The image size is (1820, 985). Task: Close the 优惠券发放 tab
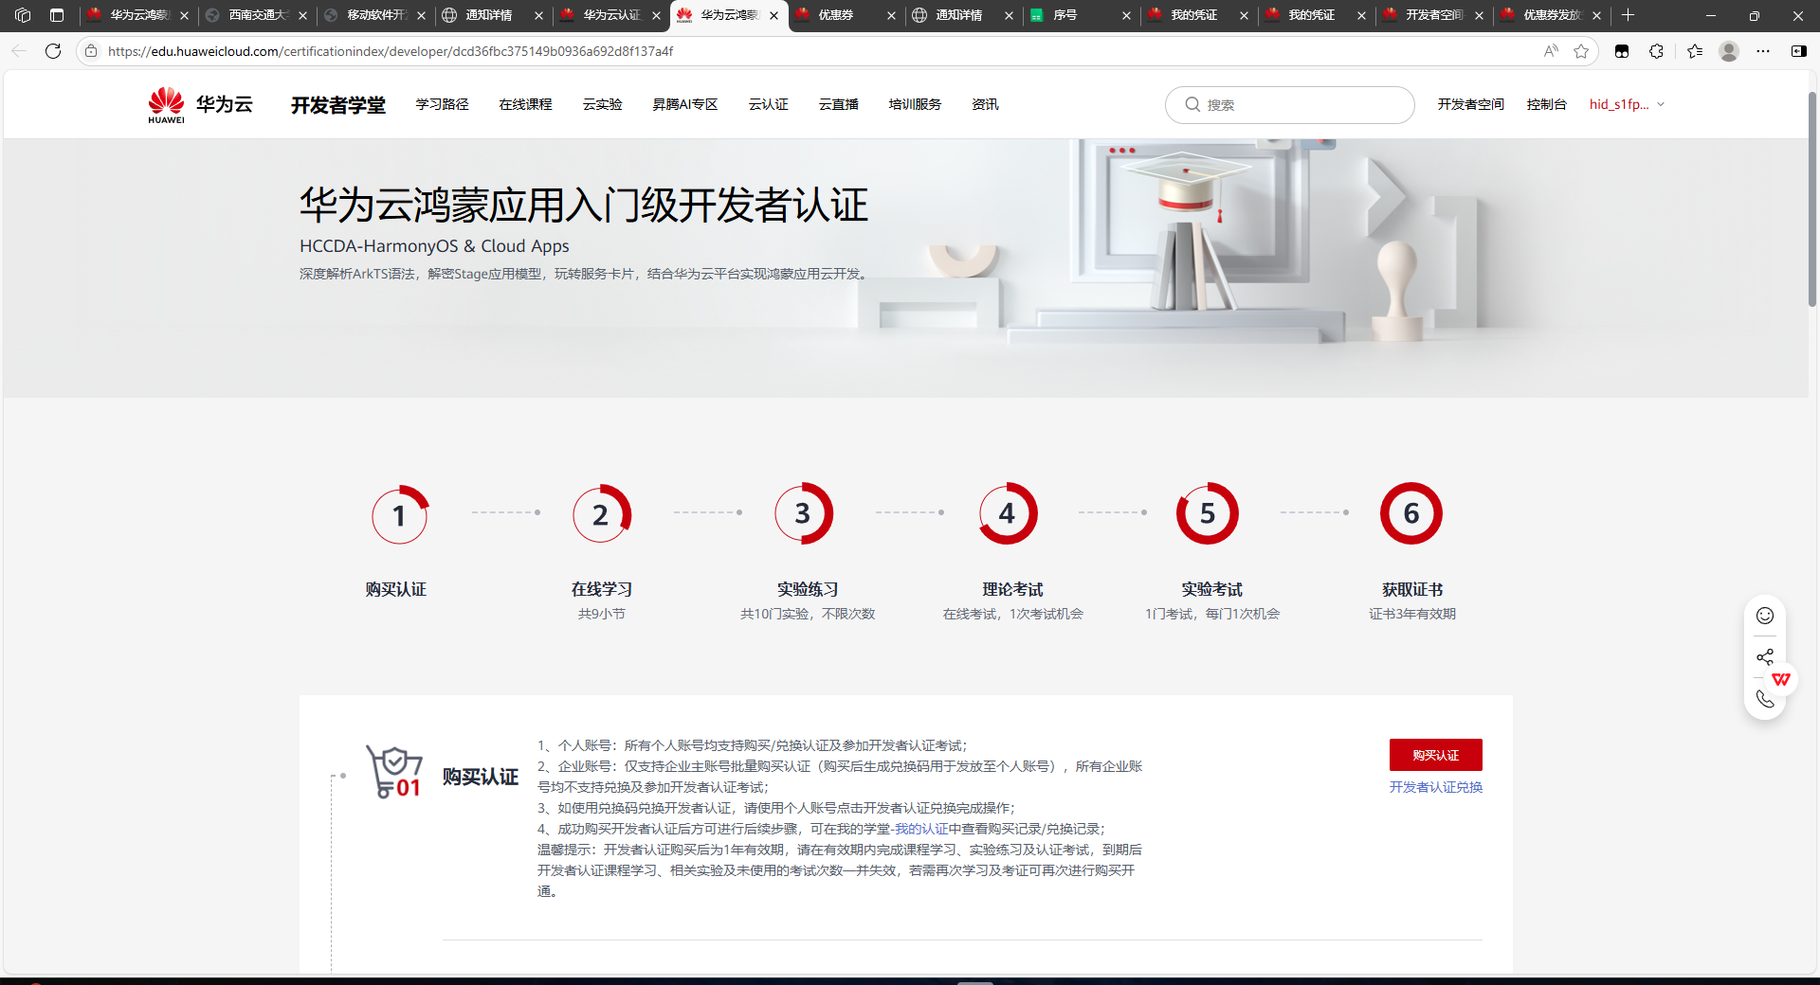tap(1596, 15)
